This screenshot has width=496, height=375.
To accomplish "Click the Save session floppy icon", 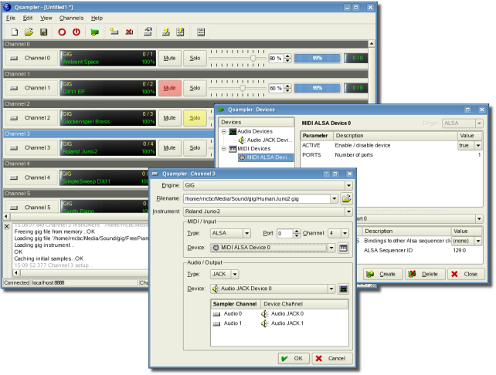I will 43,32.
